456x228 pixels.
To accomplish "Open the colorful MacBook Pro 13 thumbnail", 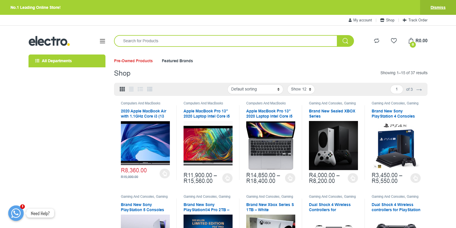I will coord(208,146).
